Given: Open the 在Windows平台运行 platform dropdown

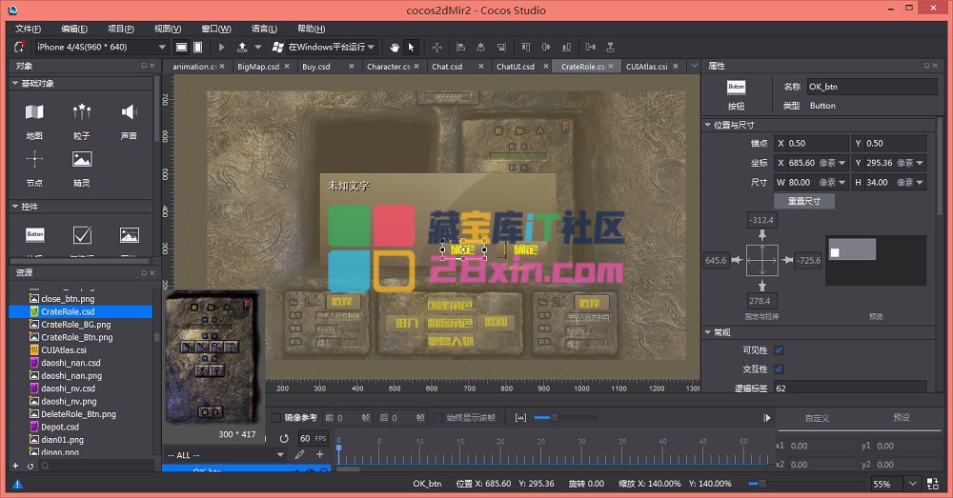Looking at the screenshot, I should coord(332,47).
